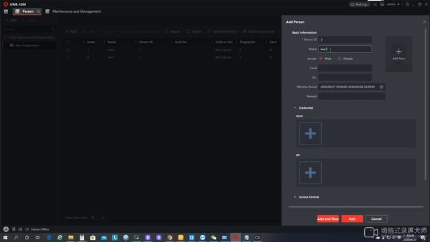Click the organization search box
The image size is (430, 242).
(x=30, y=29)
